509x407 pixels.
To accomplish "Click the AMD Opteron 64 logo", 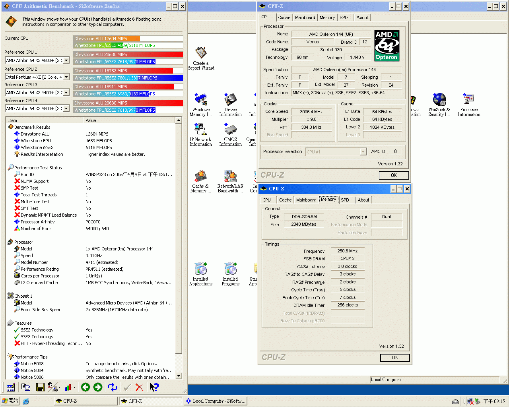I will 387,46.
